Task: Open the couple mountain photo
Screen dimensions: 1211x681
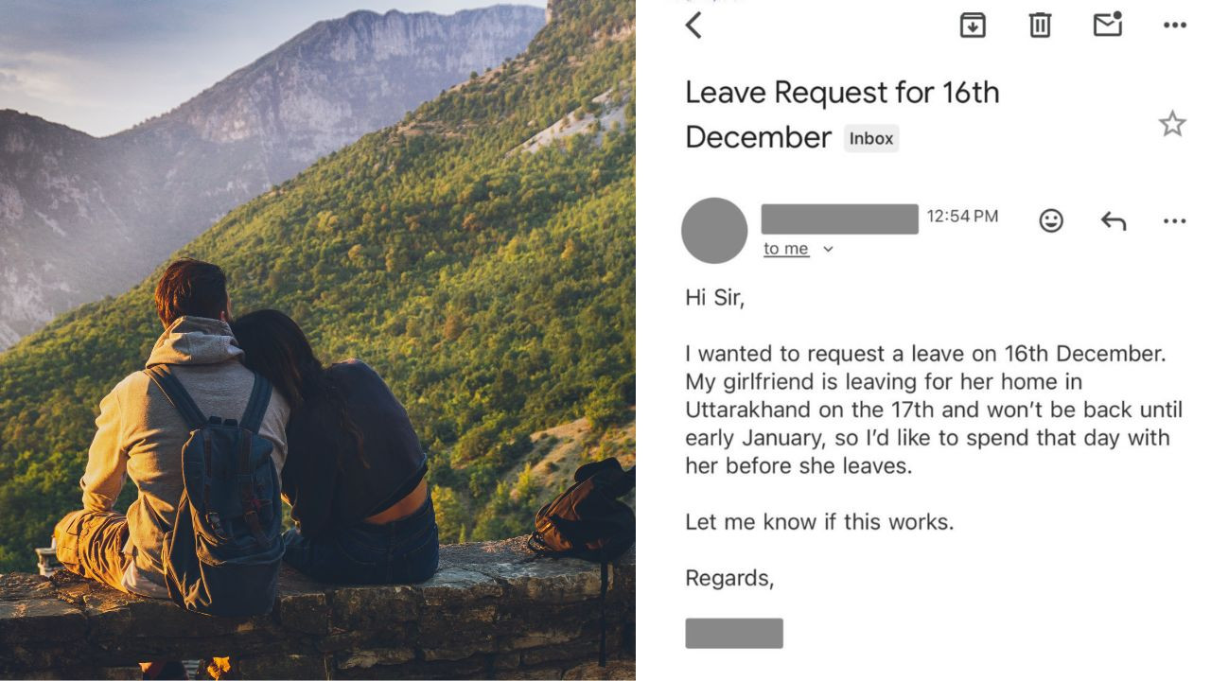Action: click(x=317, y=340)
